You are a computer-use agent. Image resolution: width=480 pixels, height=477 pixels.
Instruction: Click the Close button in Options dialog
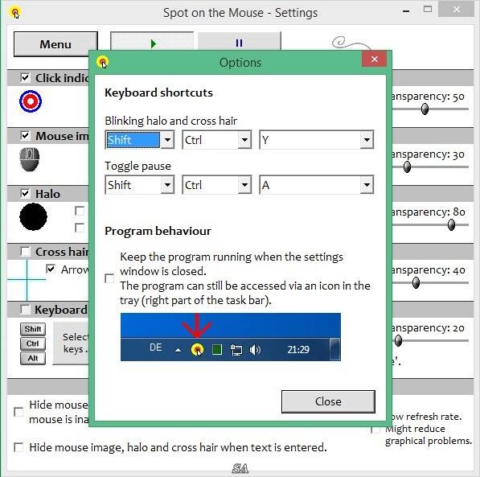(x=328, y=401)
